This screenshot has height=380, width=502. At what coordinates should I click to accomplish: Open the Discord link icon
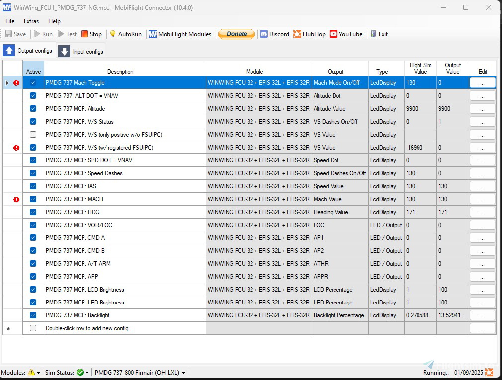(264, 34)
